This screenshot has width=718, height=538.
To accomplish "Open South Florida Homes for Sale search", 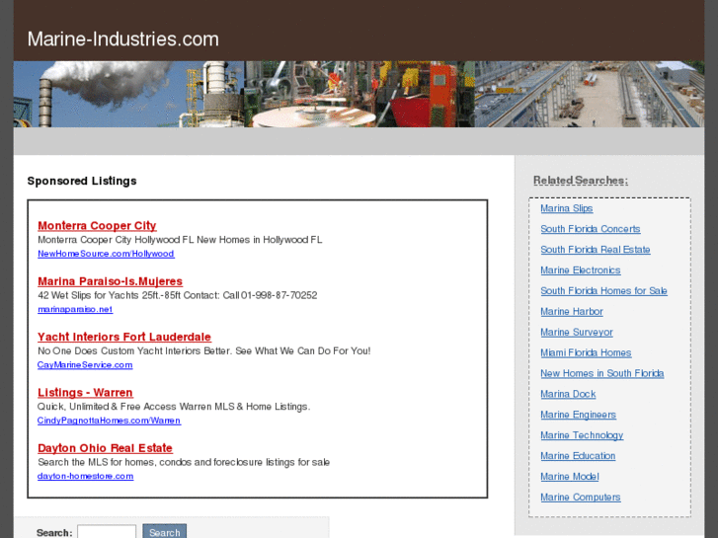I will pos(603,291).
